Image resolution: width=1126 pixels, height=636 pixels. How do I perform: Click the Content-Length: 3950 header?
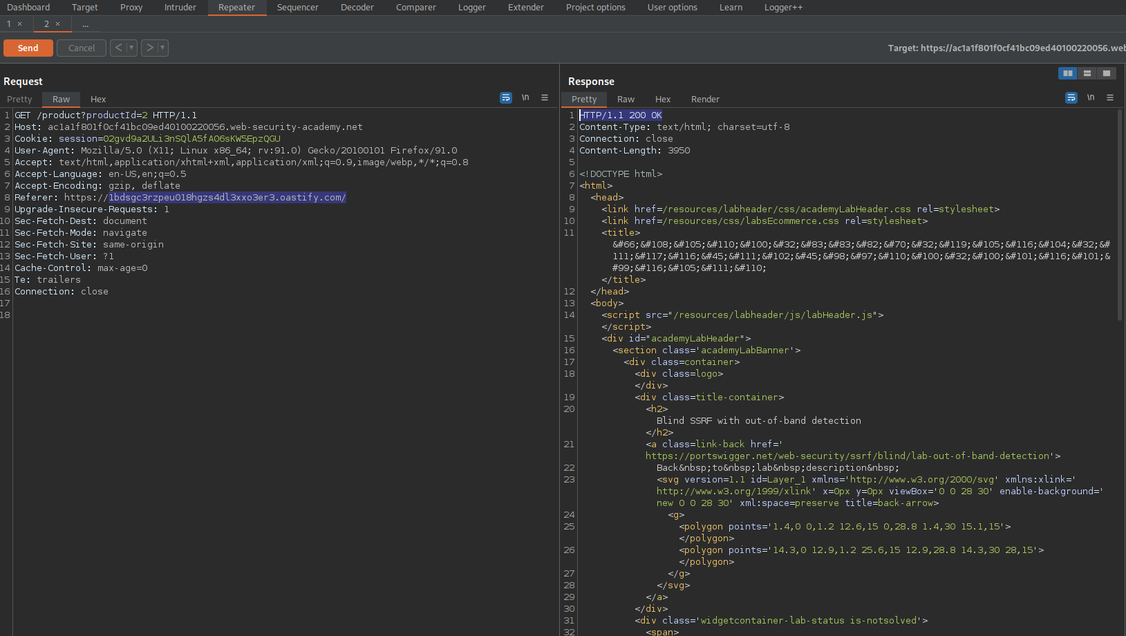(635, 151)
